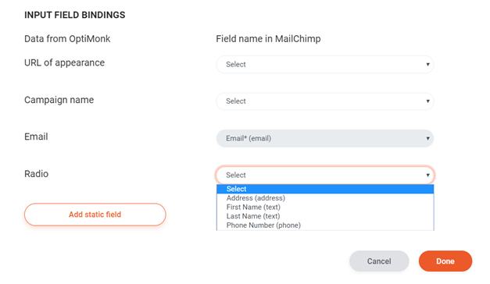
Task: Click the arrow icon on the Email dropdown
Action: (x=427, y=138)
